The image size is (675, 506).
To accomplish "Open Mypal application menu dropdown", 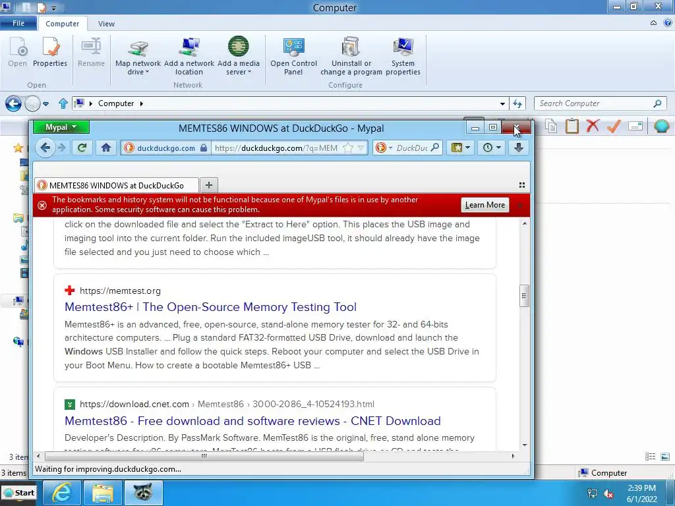I will point(61,127).
